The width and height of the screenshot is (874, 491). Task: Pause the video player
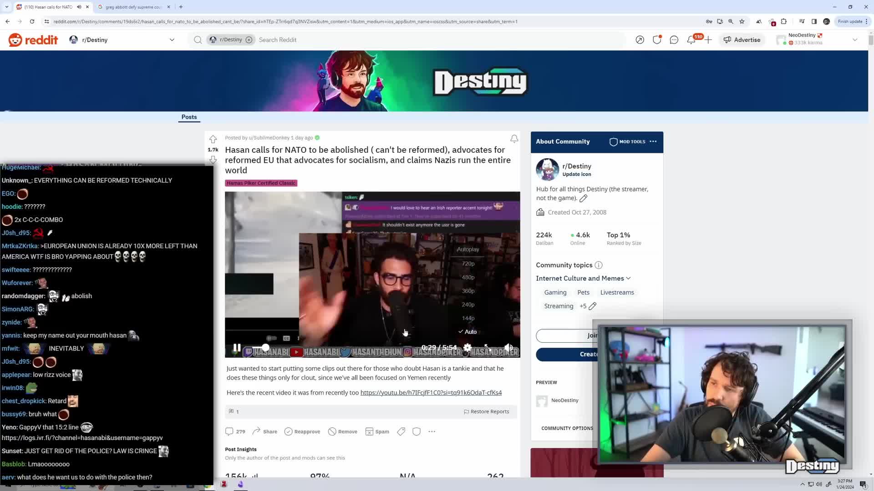(237, 348)
